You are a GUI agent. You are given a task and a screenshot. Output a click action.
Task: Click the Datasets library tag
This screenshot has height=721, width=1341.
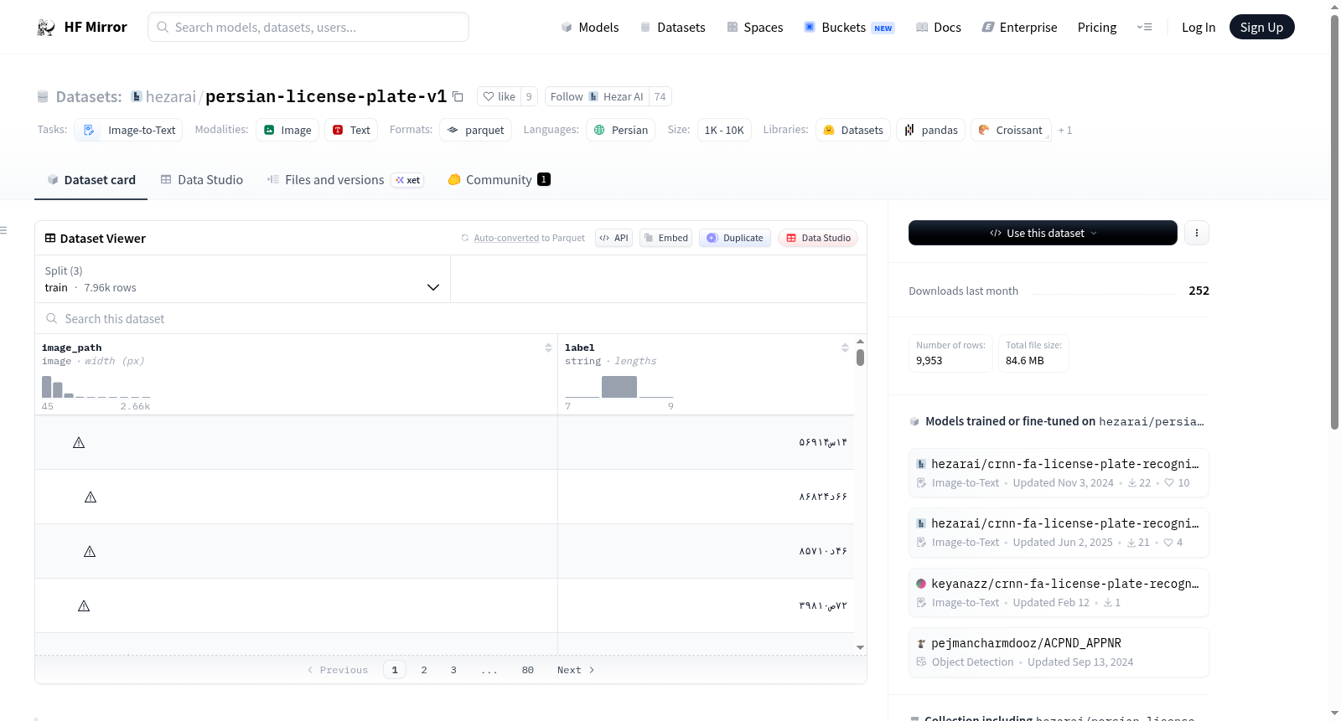click(853, 131)
